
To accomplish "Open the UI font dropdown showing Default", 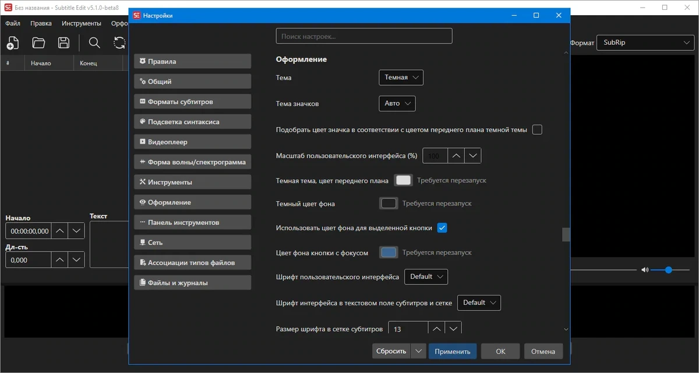I will (426, 277).
